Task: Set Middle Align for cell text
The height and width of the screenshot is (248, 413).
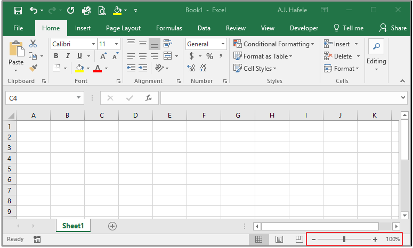Action: pyautogui.click(x=143, y=44)
